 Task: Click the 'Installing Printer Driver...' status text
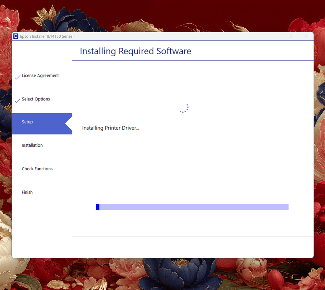(111, 128)
